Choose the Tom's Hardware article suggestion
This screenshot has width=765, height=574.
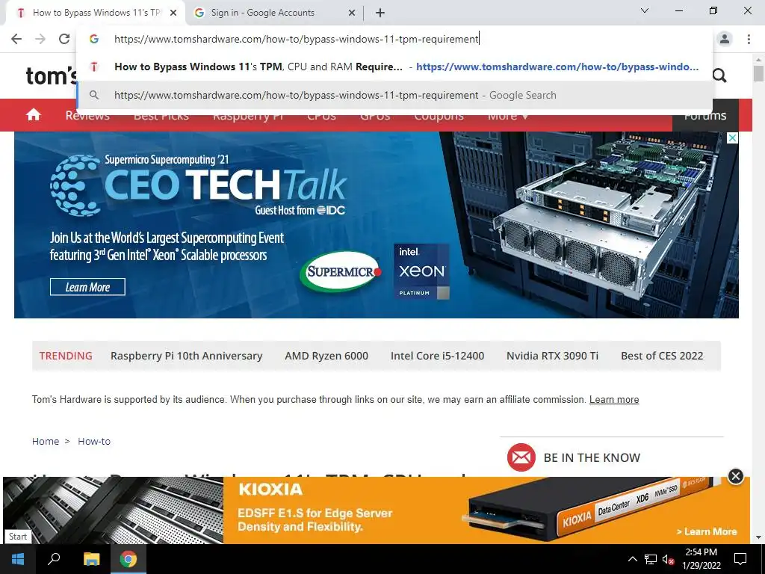(394, 67)
